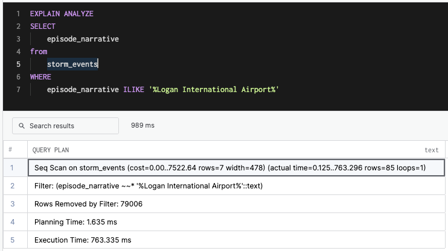Click the WHERE keyword in editor
This screenshot has width=448, height=251.
click(40, 77)
